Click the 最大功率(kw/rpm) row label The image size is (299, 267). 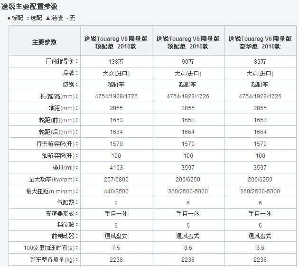pos(53,180)
